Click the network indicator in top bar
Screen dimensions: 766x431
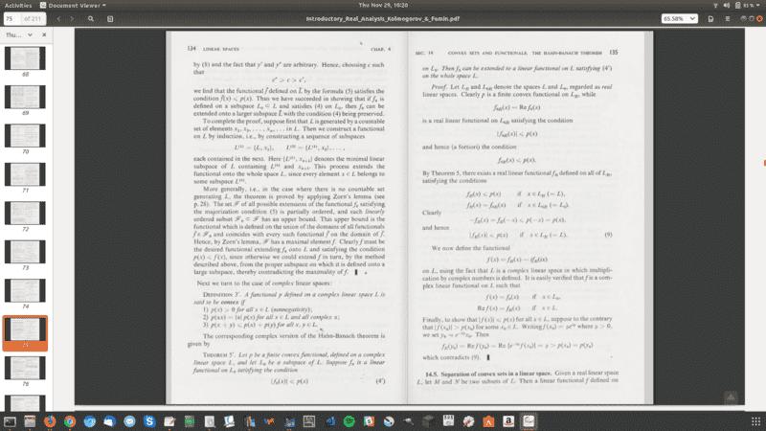point(715,5)
